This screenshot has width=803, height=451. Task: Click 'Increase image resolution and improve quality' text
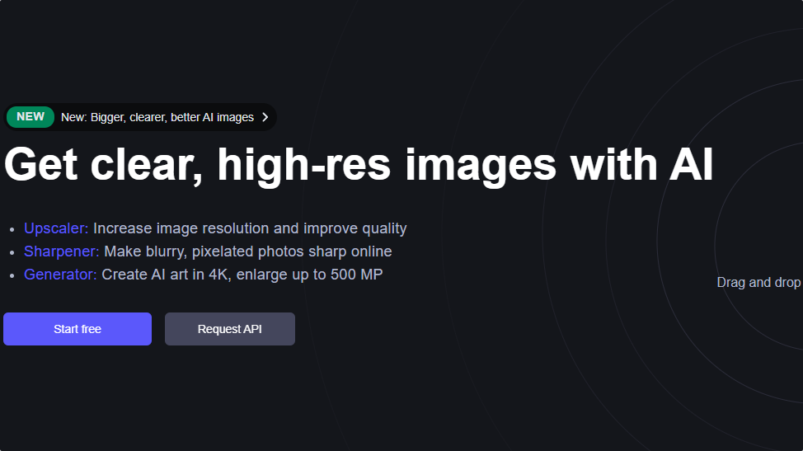coord(250,228)
